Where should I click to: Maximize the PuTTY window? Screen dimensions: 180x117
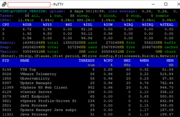(x=166, y=4)
